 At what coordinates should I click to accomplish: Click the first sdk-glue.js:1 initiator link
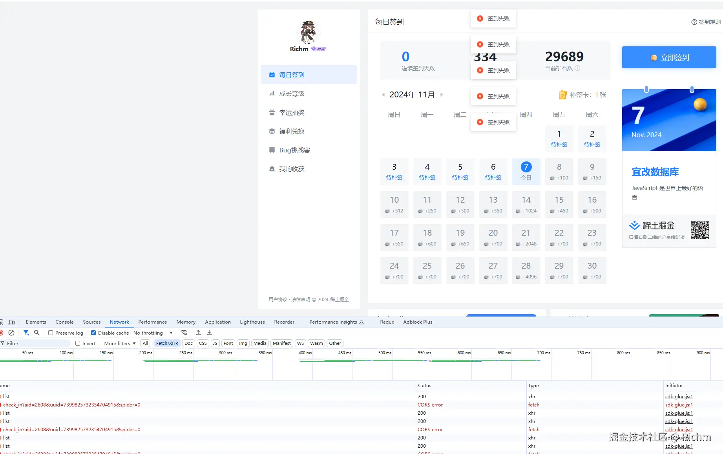tap(679, 397)
